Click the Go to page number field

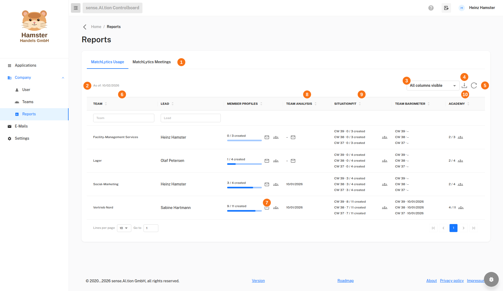coord(151,228)
